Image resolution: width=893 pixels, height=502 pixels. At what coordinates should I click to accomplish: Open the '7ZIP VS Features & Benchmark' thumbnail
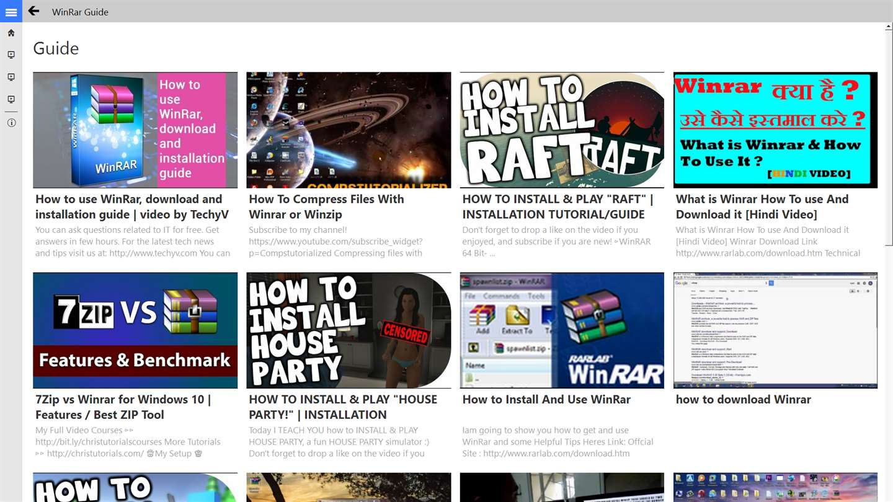click(135, 330)
